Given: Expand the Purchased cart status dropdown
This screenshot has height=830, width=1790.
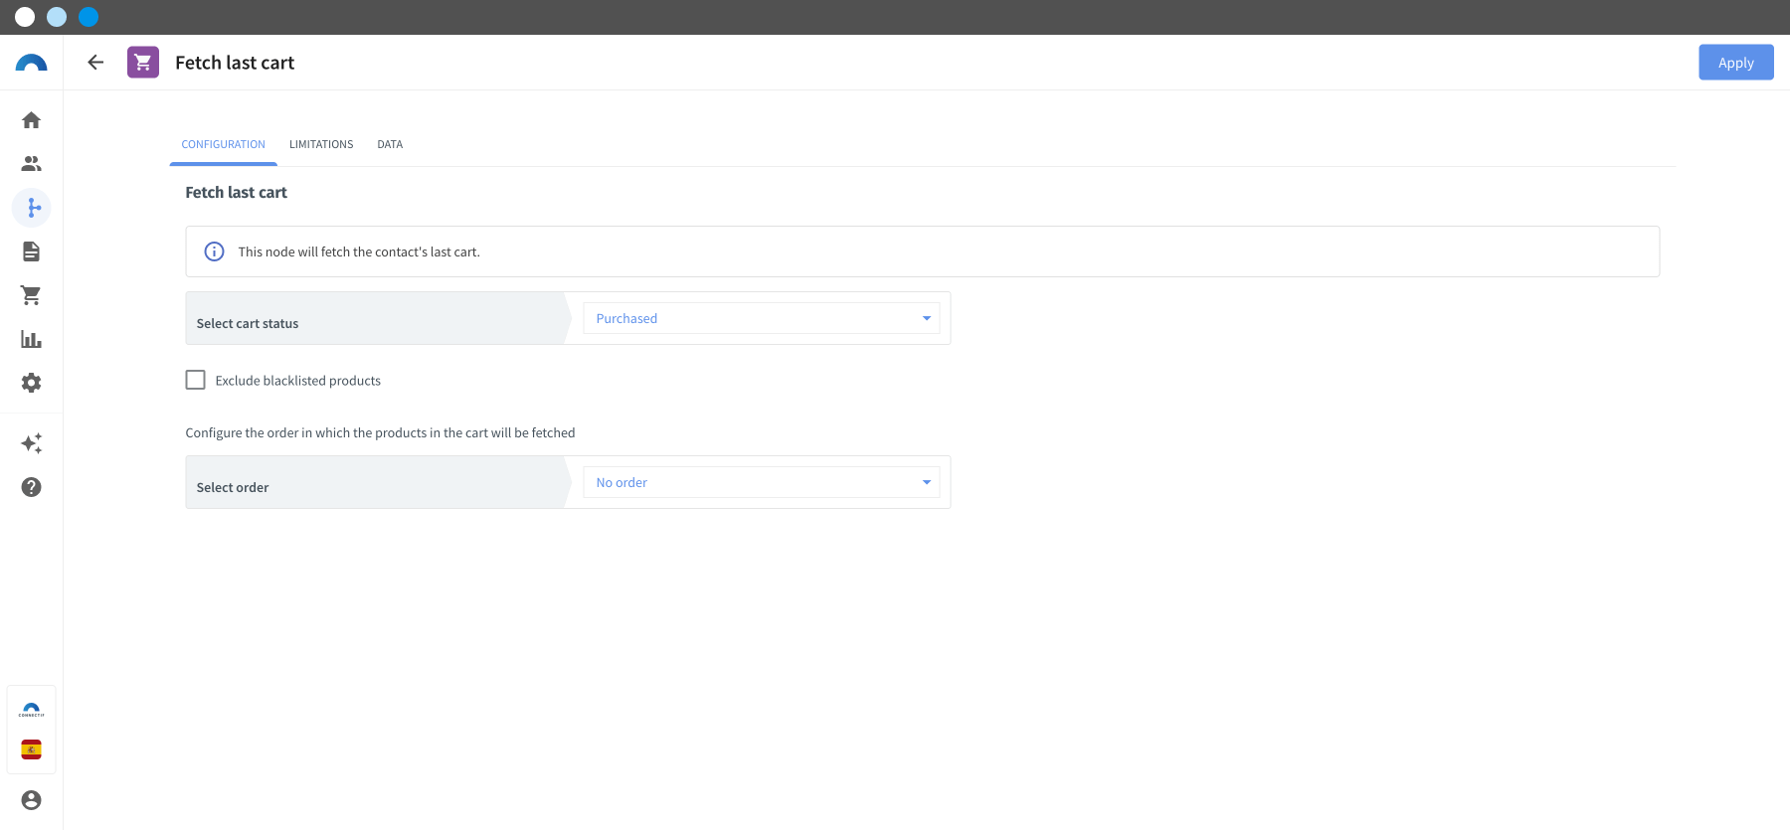Looking at the screenshot, I should click(x=761, y=318).
